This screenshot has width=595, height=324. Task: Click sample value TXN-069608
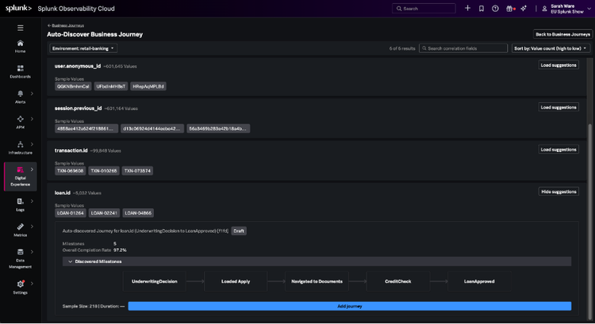(70, 171)
